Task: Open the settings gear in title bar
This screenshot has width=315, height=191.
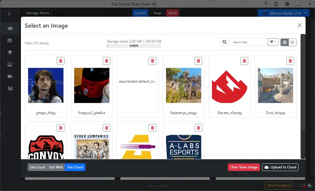Action: click(x=287, y=4)
